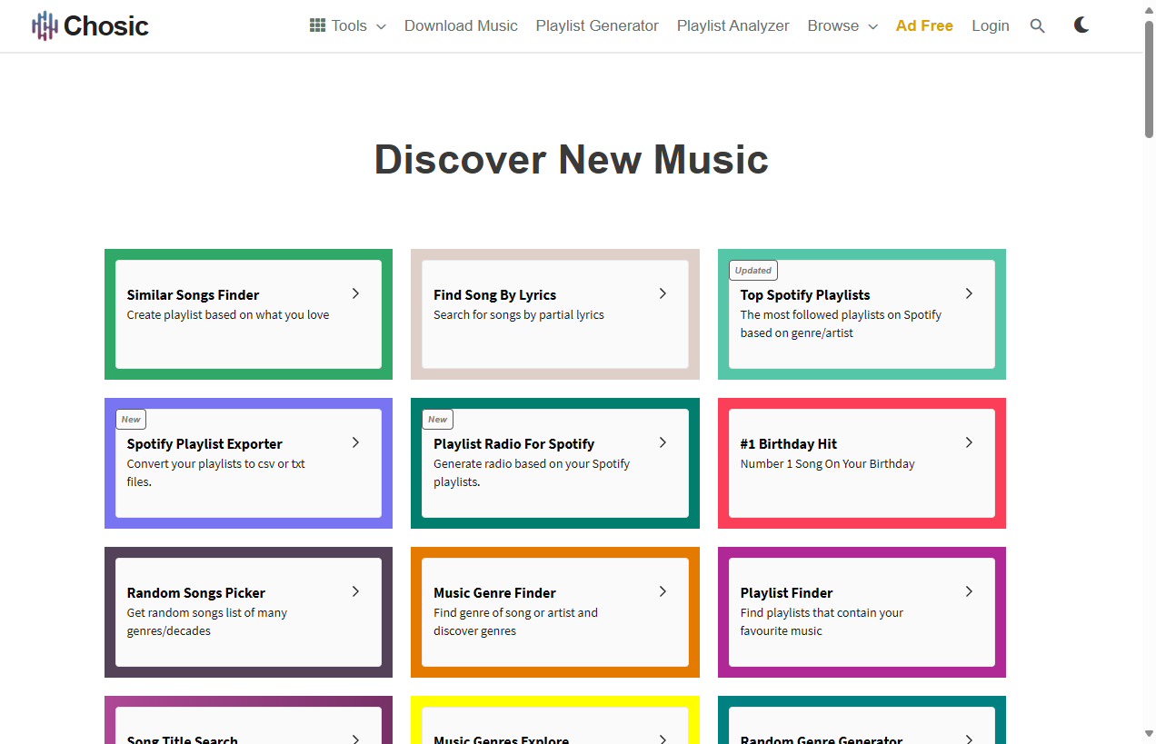The image size is (1156, 744).
Task: Click the Ad Free link
Action: pyautogui.click(x=924, y=25)
